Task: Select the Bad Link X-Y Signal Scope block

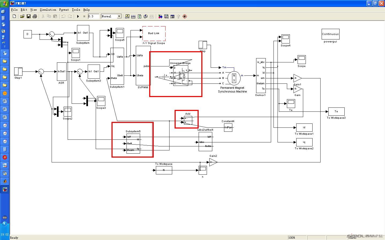Action: point(154,33)
